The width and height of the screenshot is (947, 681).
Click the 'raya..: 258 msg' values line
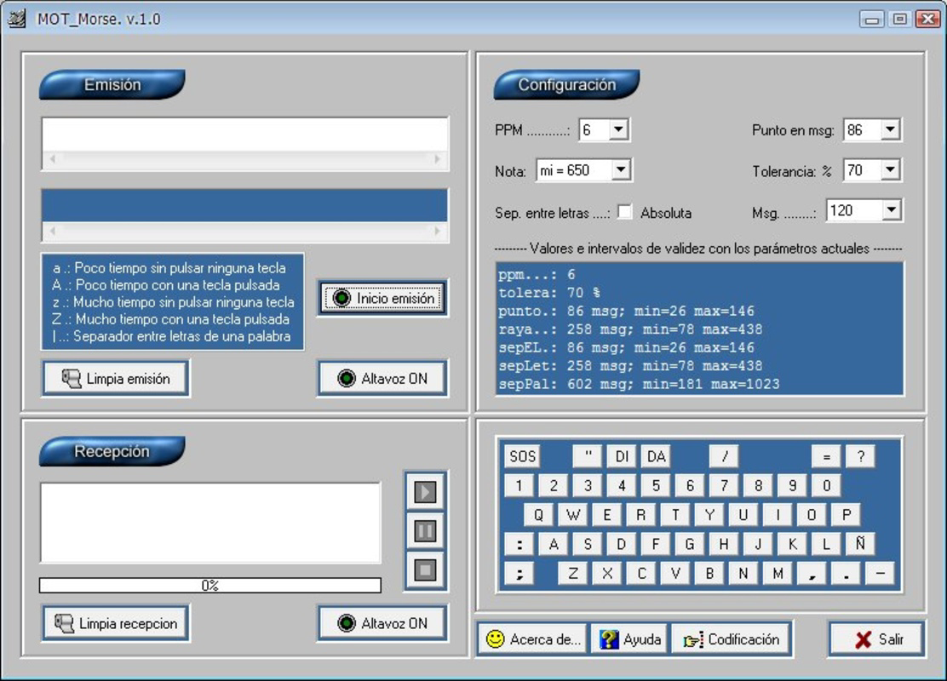pos(630,329)
